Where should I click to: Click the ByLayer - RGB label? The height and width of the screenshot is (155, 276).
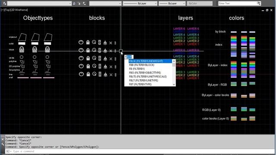(x=217, y=85)
